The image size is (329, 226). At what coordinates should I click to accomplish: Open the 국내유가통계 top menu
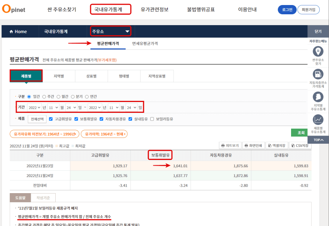tap(108, 9)
